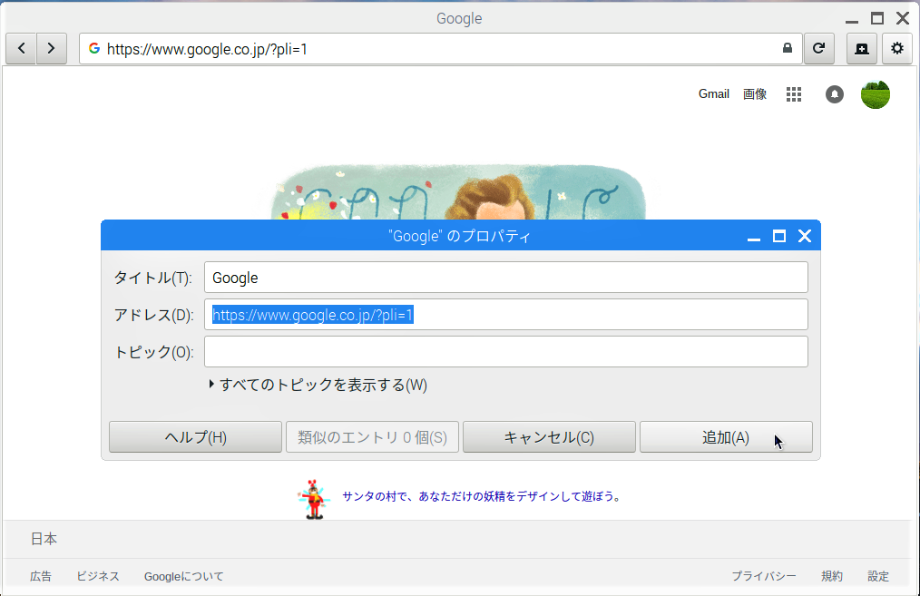Open the 画像 images link
This screenshot has height=596, width=920.
click(x=755, y=94)
